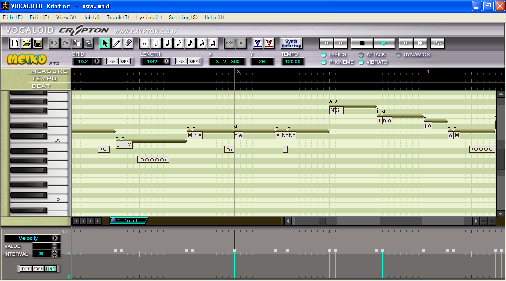The image size is (506, 281).
Task: Rewind playback
Action: 341,43
